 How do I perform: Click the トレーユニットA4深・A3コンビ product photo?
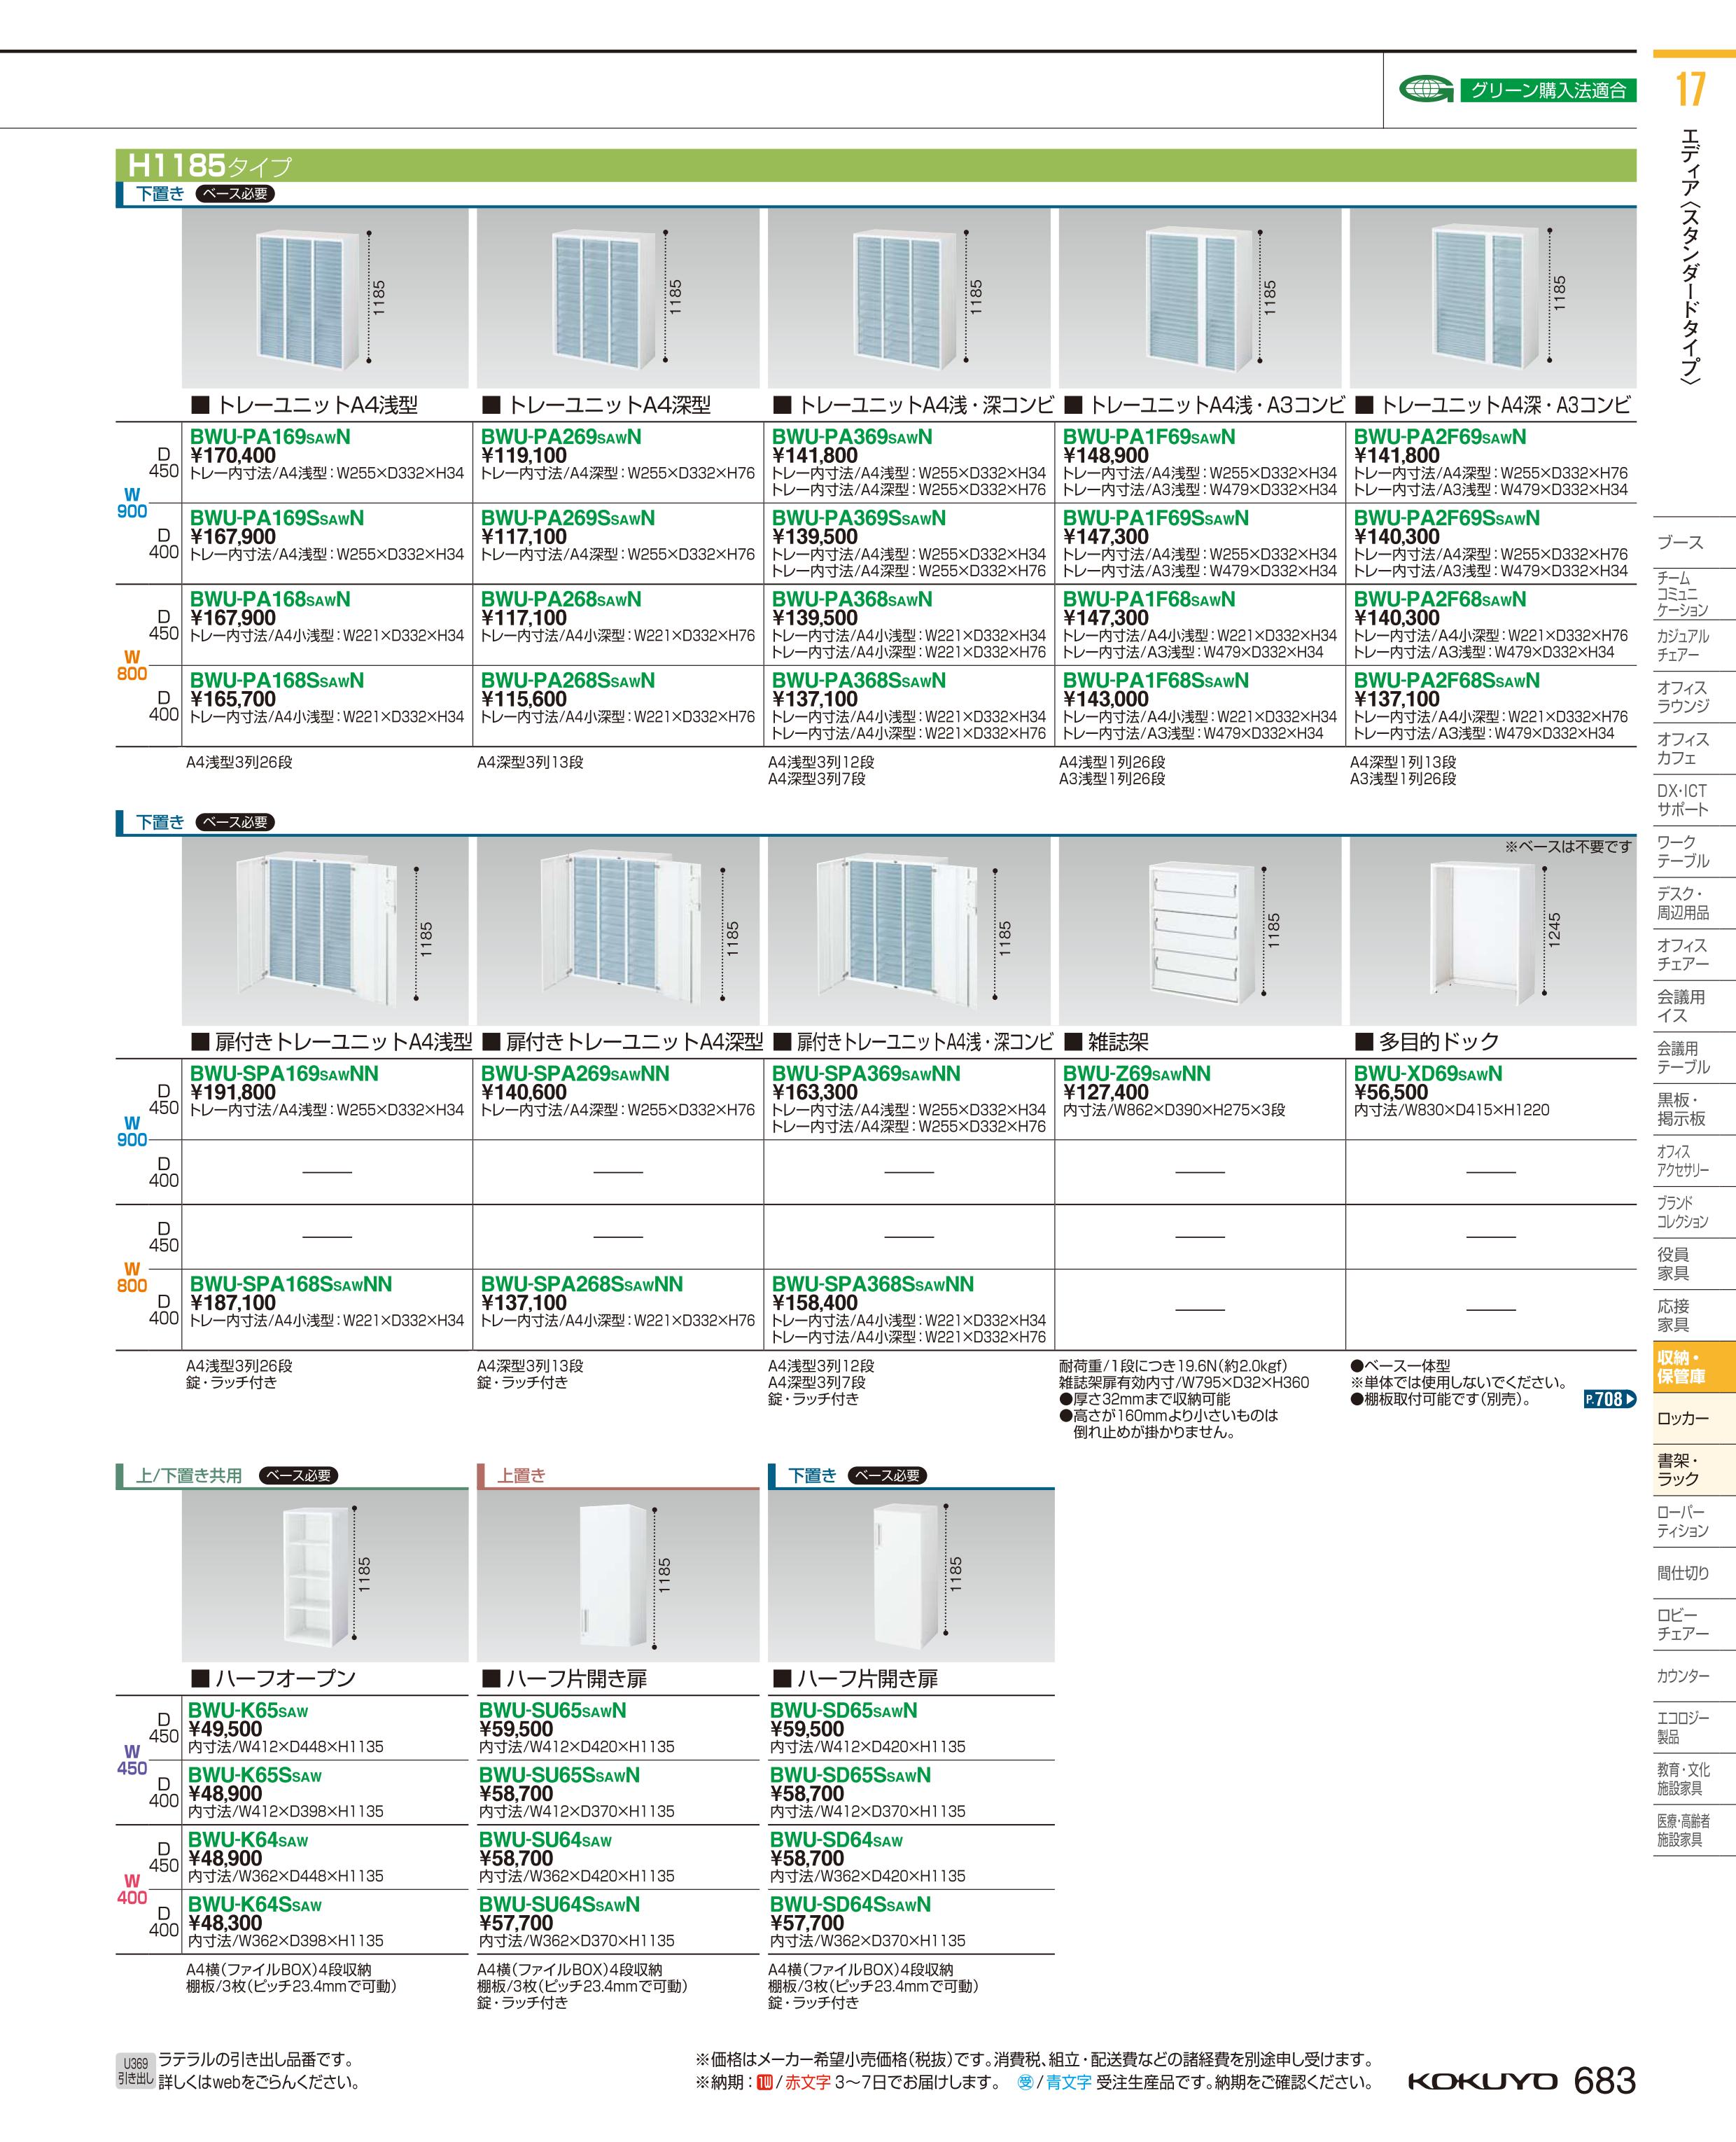click(x=1493, y=298)
